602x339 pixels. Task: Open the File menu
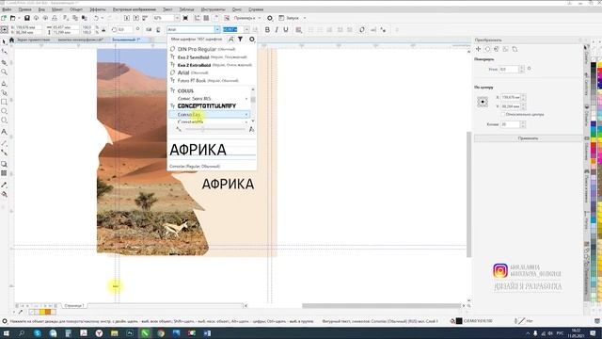pyautogui.click(x=7, y=9)
